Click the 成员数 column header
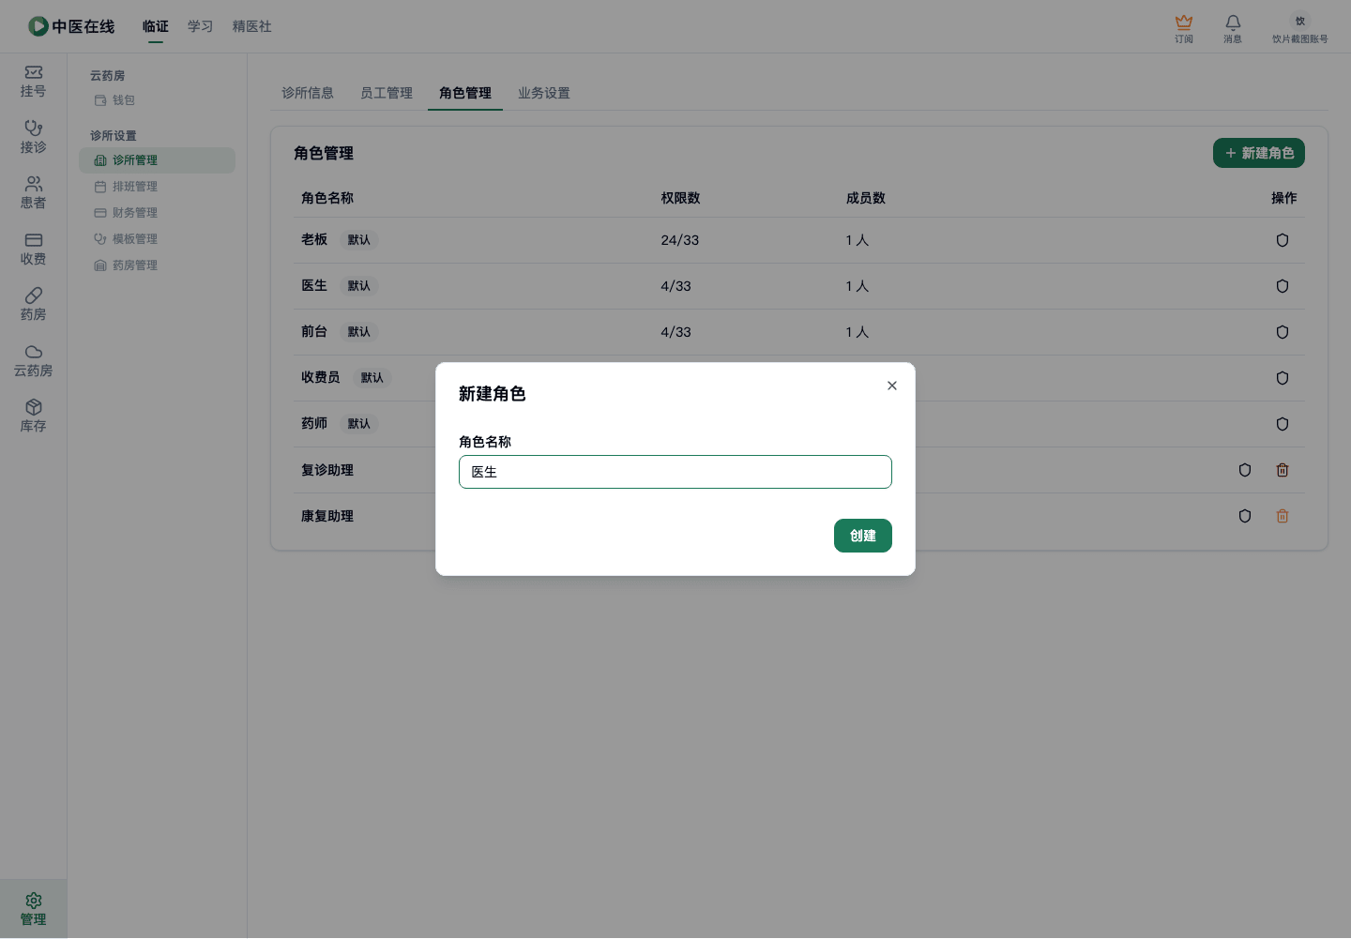 [x=866, y=198]
